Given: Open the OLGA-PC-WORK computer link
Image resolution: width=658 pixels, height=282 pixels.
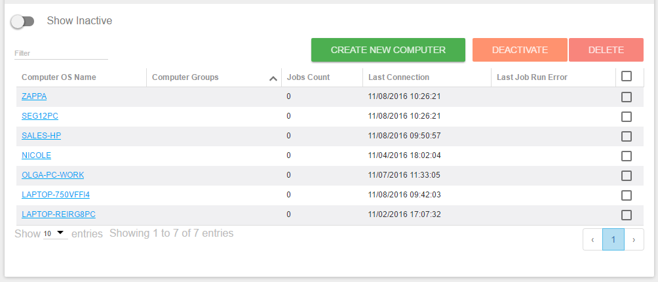Looking at the screenshot, I should point(52,175).
